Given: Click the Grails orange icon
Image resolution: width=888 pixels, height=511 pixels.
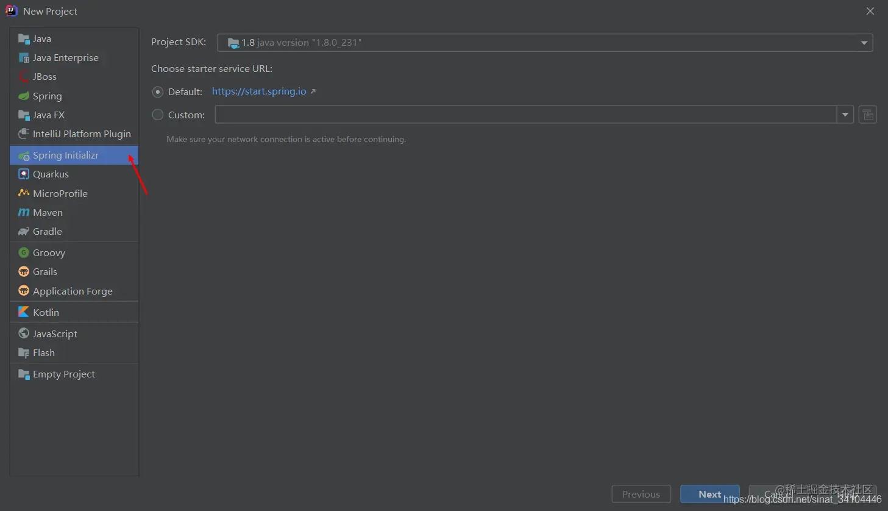Looking at the screenshot, I should (24, 272).
